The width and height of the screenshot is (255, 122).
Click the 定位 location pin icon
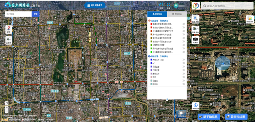pos(9,29)
